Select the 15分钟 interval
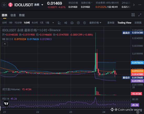This screenshot has height=114, width=144. pyautogui.click(x=18, y=23)
